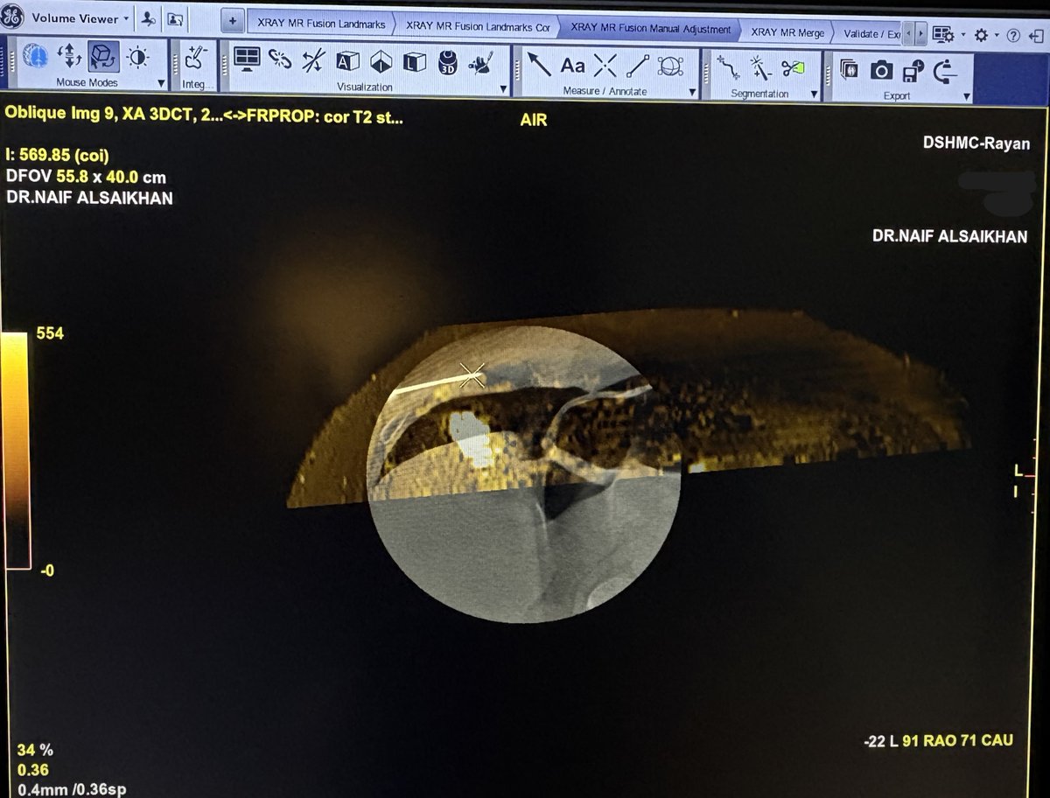Viewport: 1050px width, 798px height.
Task: Click the DFOV 55.8 x 40.0 cm annotation
Action: tap(86, 177)
